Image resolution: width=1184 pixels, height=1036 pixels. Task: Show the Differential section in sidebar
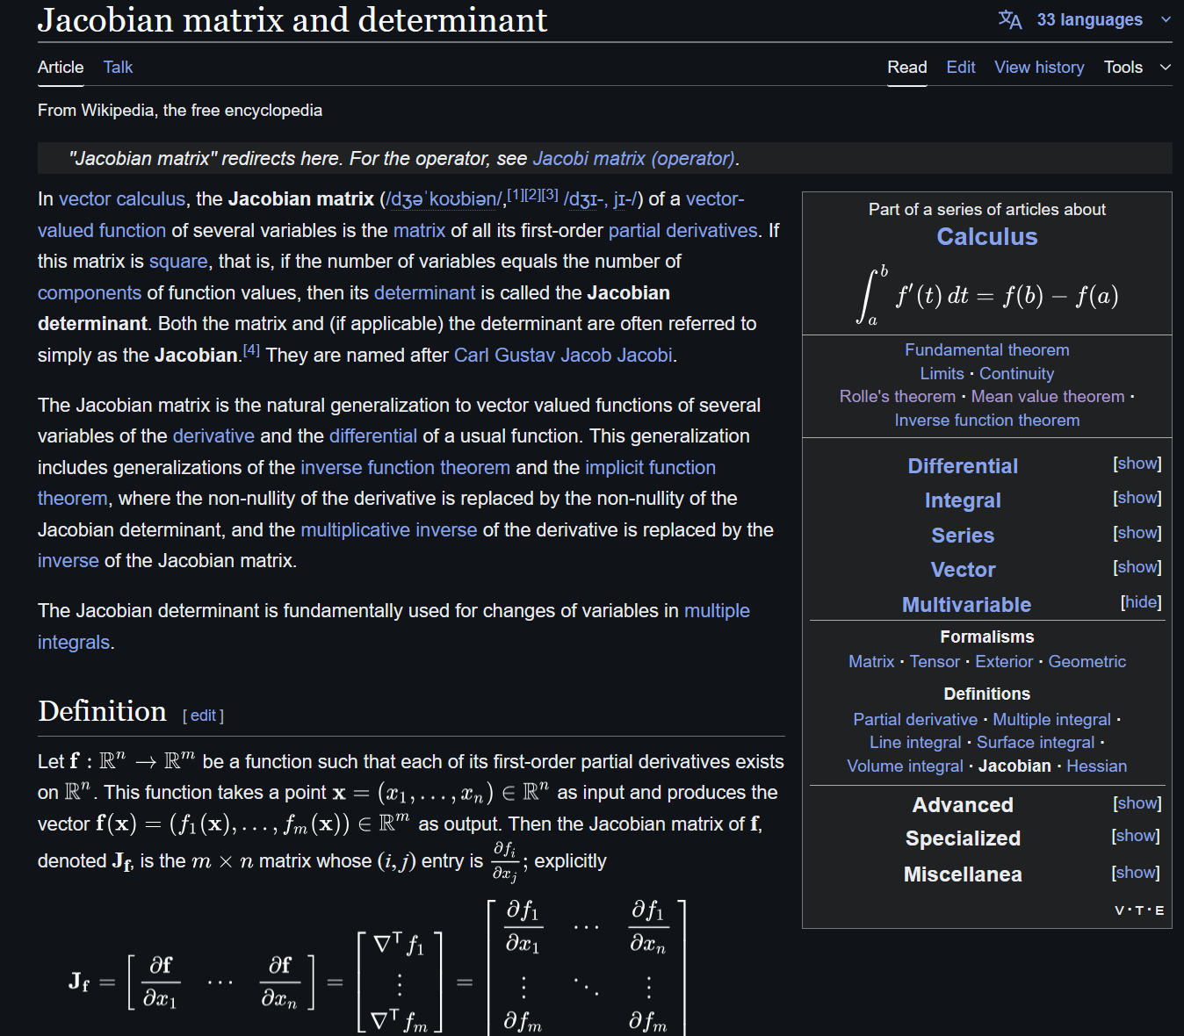pyautogui.click(x=1137, y=463)
